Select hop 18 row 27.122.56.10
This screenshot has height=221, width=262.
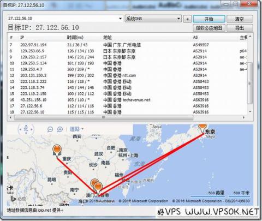pyautogui.click(x=127, y=112)
